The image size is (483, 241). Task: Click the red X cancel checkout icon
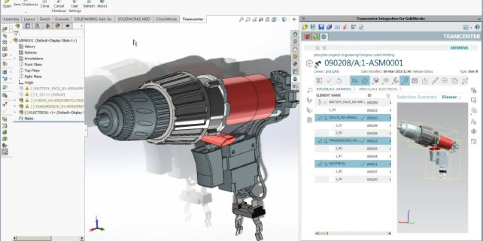point(345,27)
